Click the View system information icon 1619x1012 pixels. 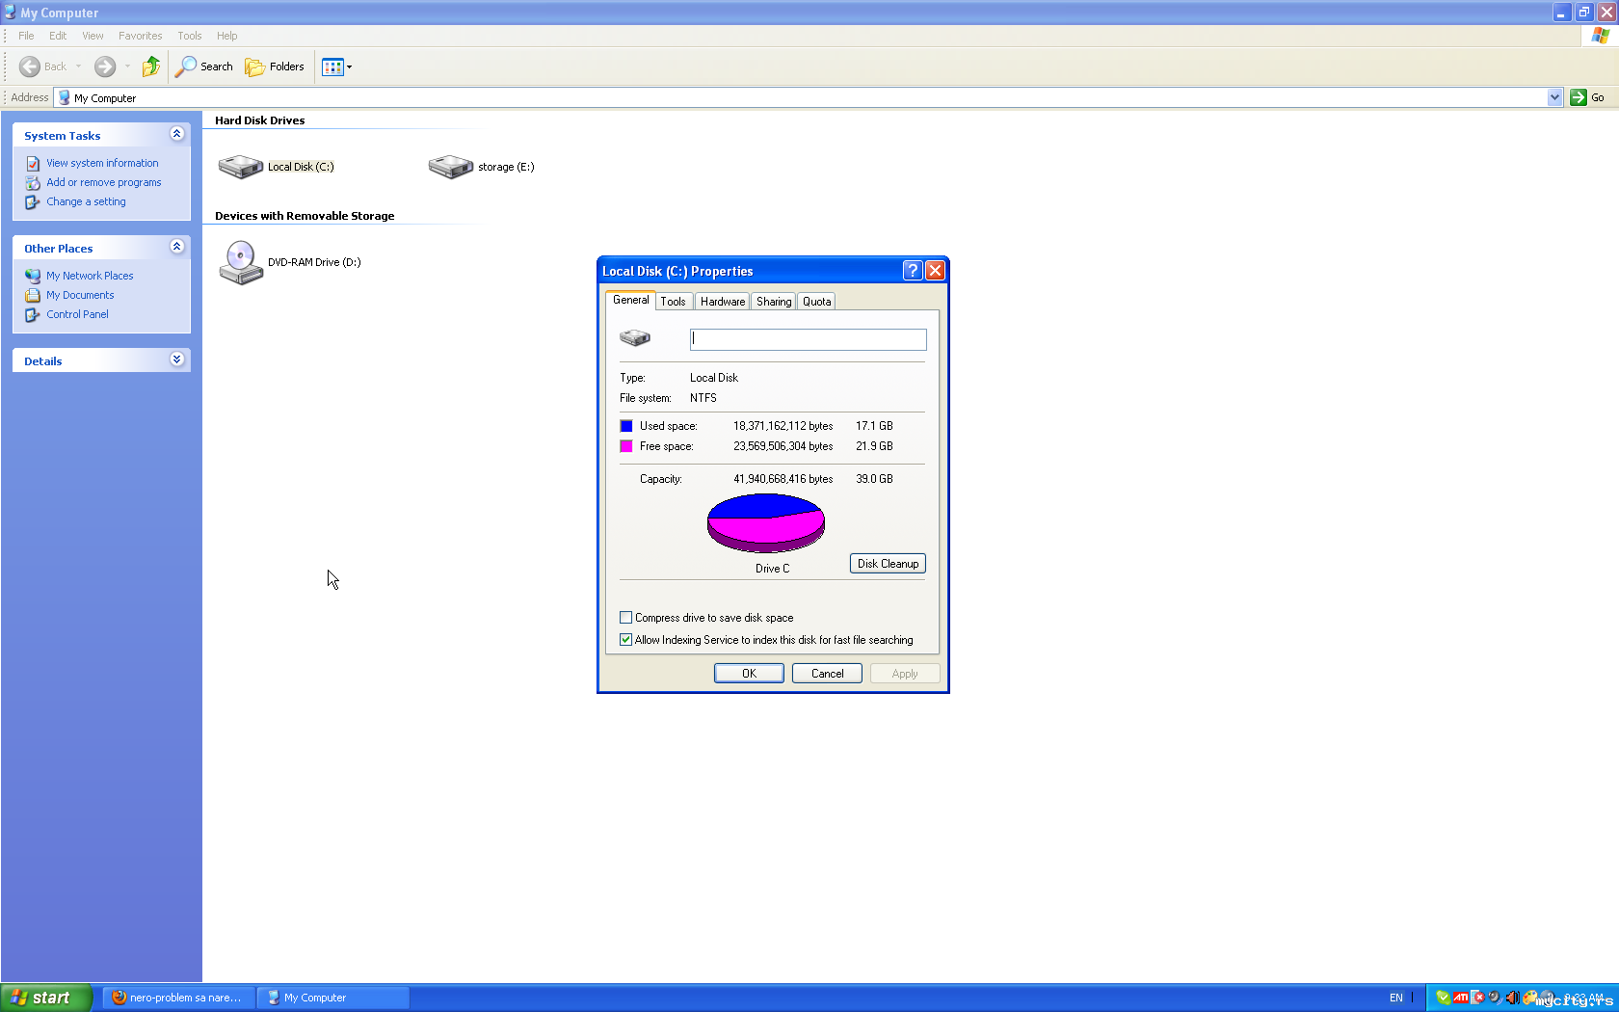[x=33, y=163]
